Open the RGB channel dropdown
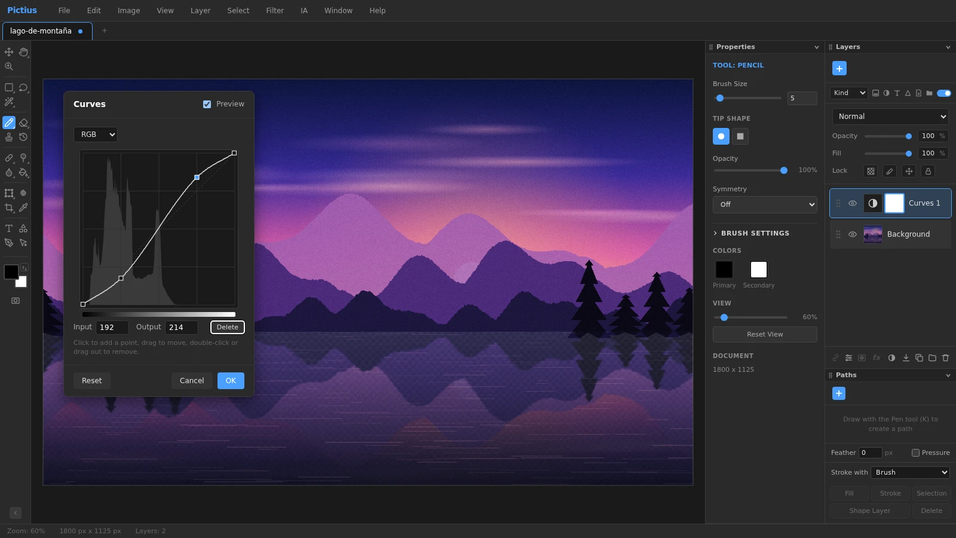956x538 pixels. (96, 134)
